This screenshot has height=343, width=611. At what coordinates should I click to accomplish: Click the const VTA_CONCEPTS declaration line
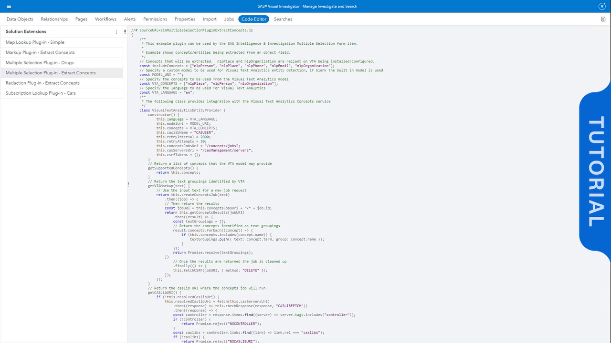[209, 83]
